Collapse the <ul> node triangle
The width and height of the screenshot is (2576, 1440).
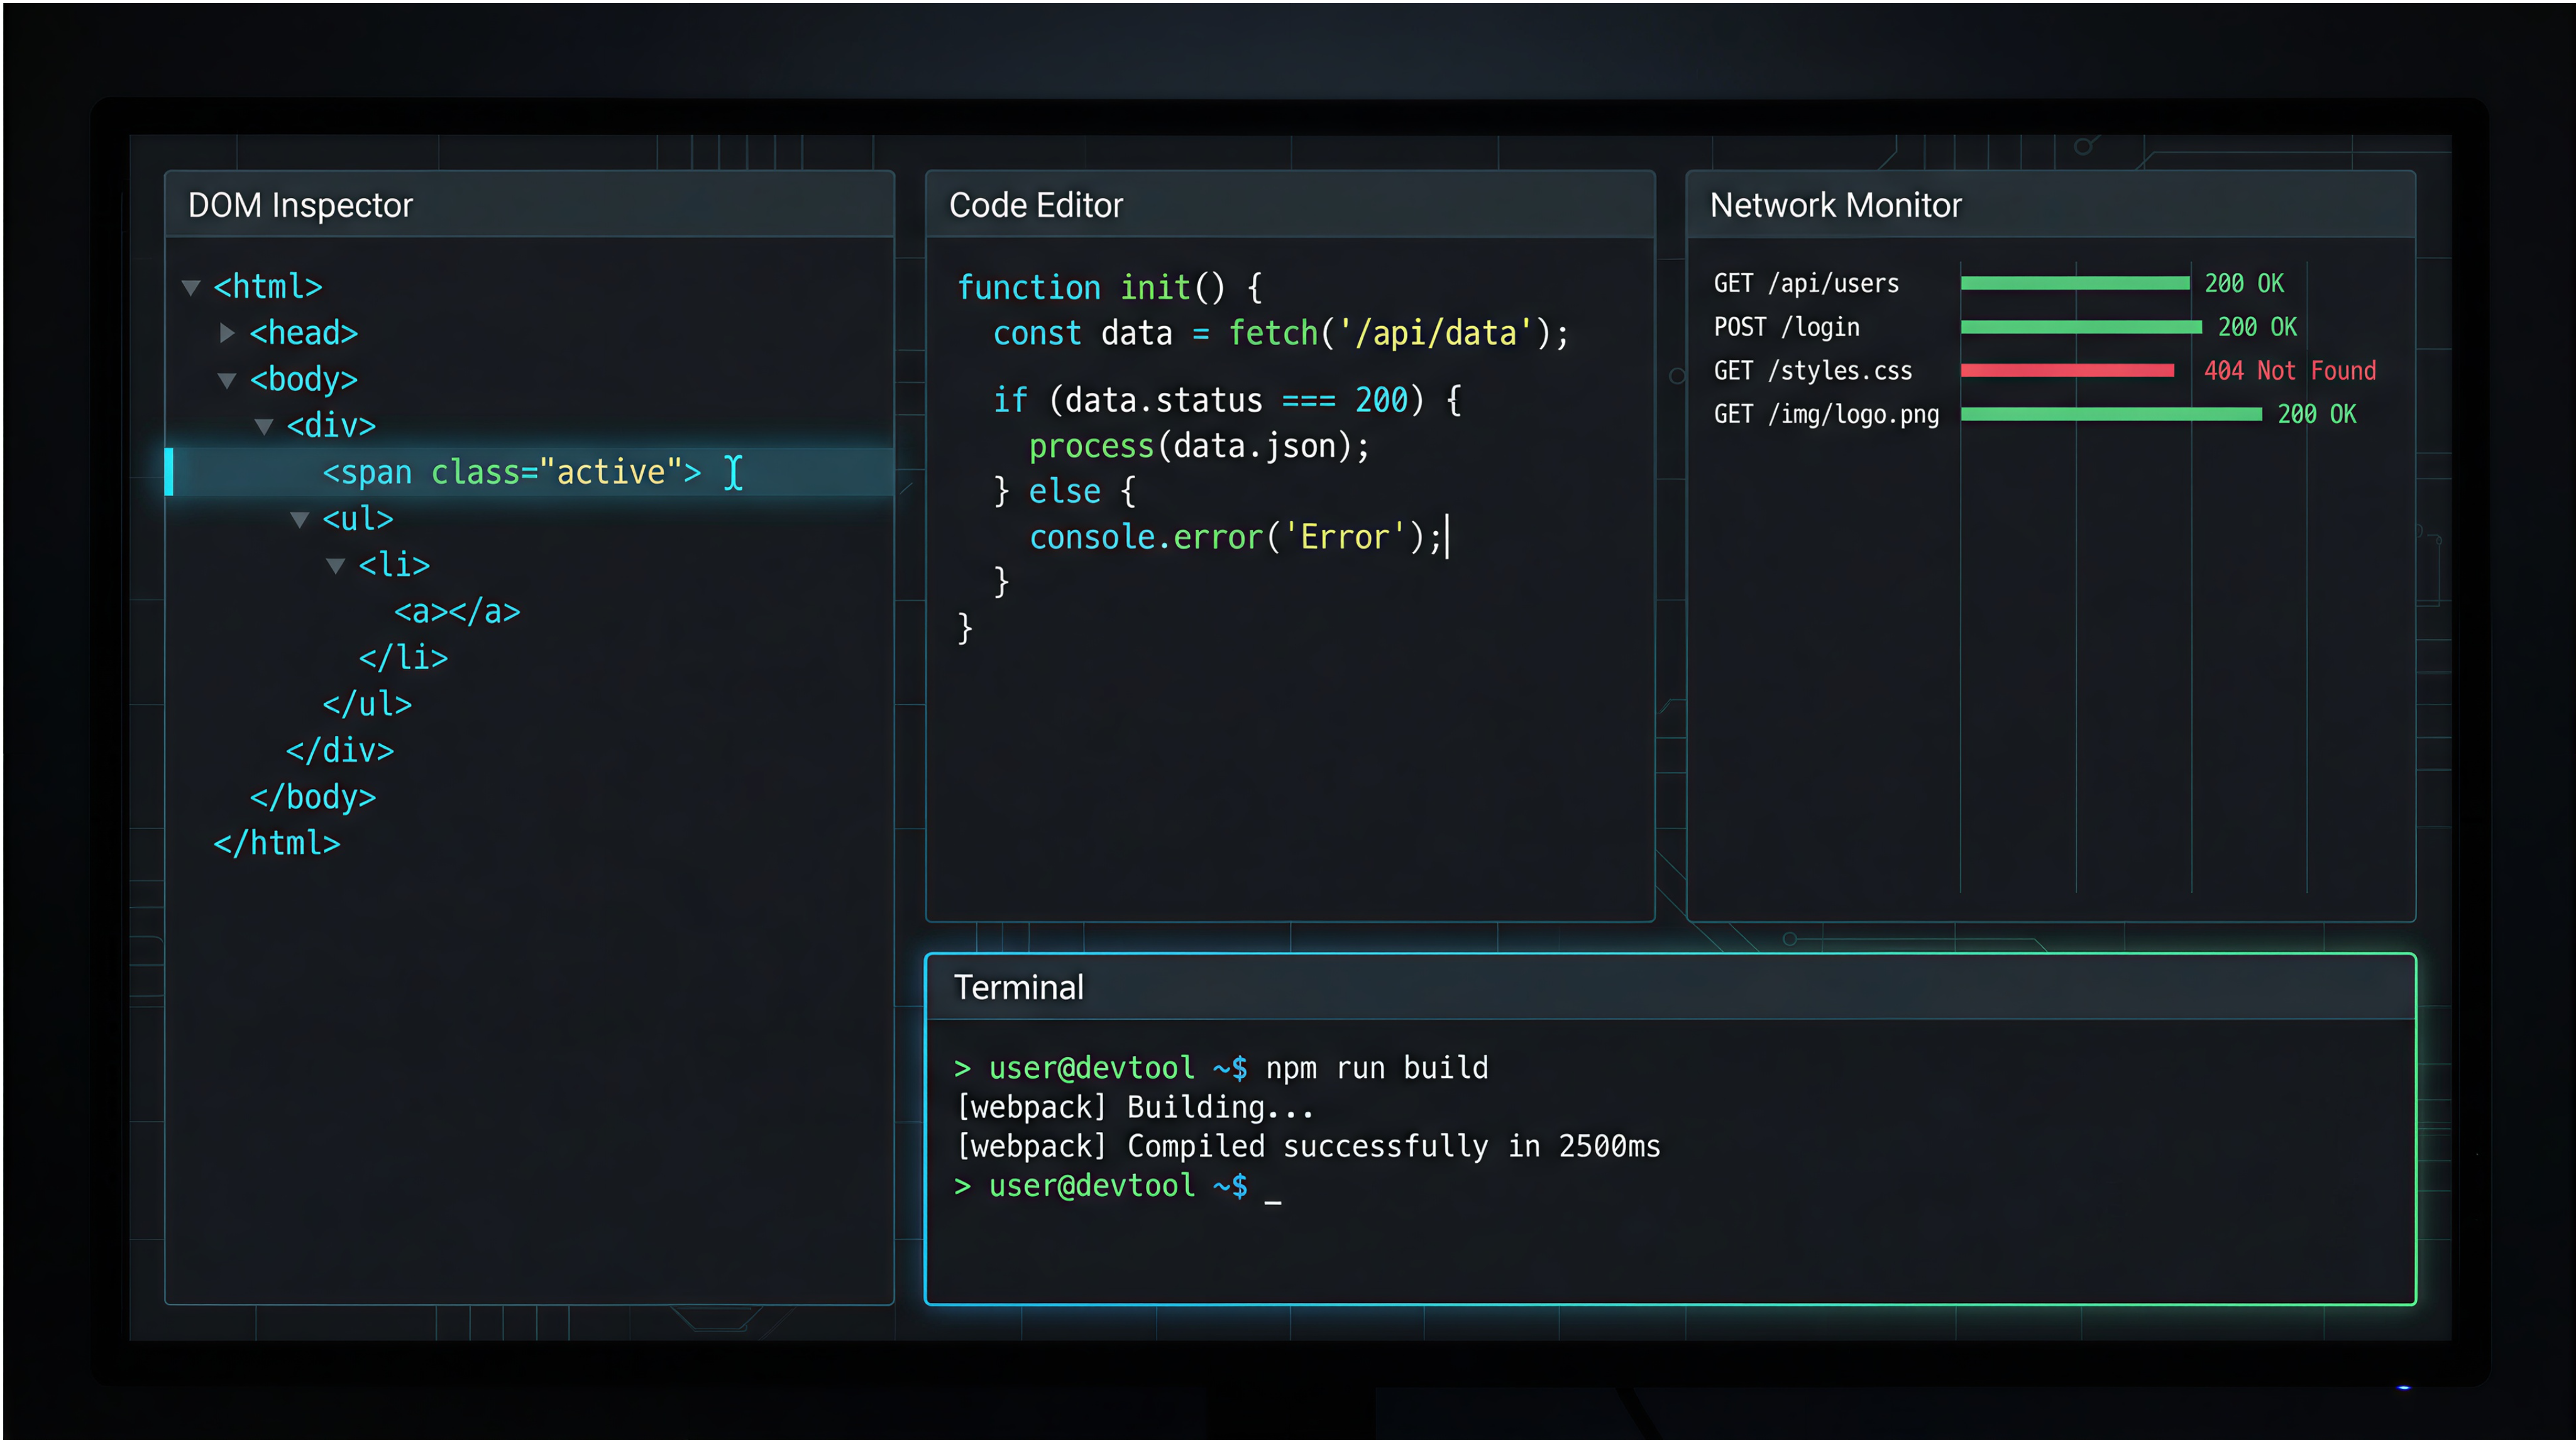click(x=300, y=520)
